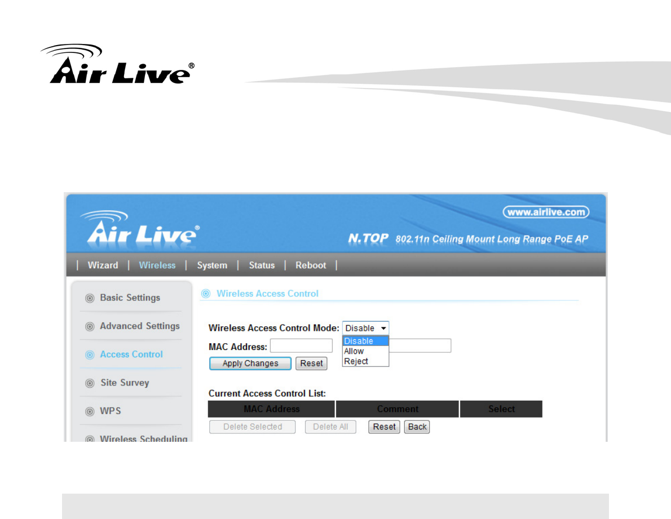Click the Select column header
Viewport: 671px width, 519px height.
[x=501, y=409]
